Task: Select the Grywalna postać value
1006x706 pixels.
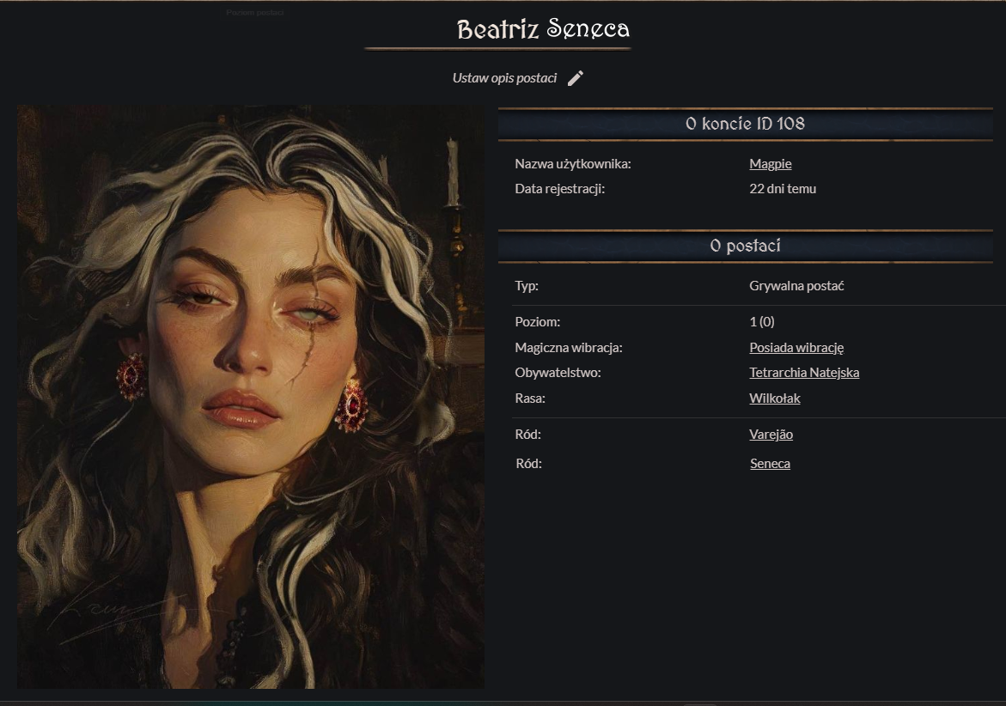Action: (796, 286)
